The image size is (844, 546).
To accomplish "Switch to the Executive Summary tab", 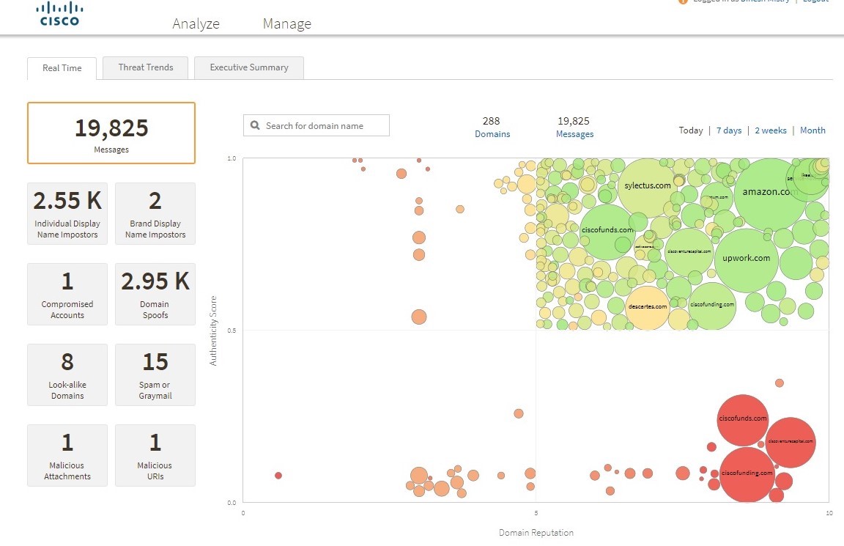I will 249,67.
